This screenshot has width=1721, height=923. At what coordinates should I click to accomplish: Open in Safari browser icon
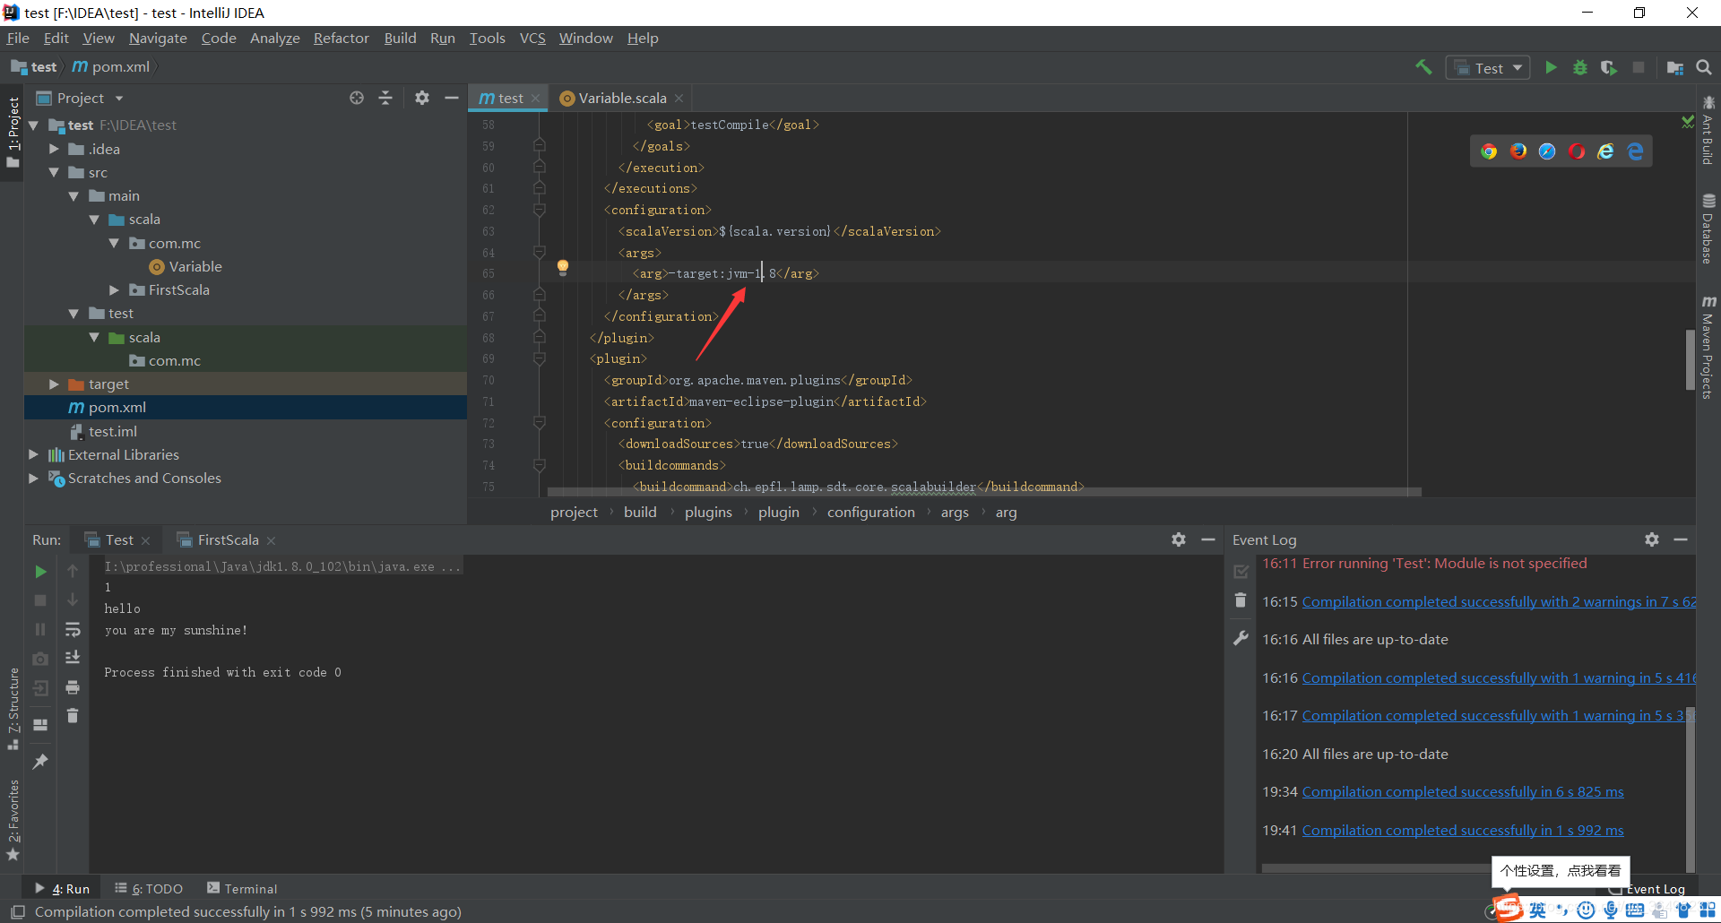tap(1547, 151)
